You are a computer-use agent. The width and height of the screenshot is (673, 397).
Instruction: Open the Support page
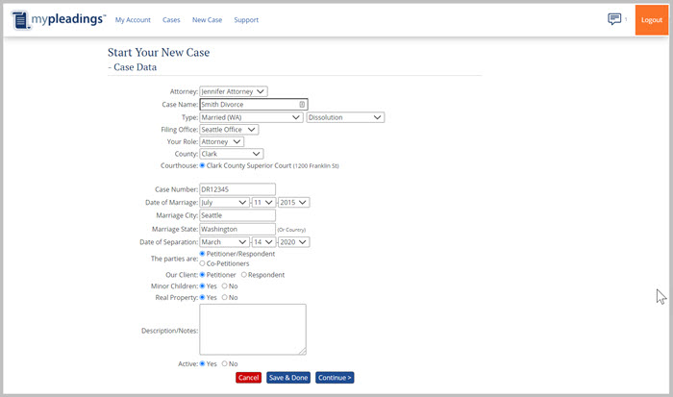(x=246, y=20)
